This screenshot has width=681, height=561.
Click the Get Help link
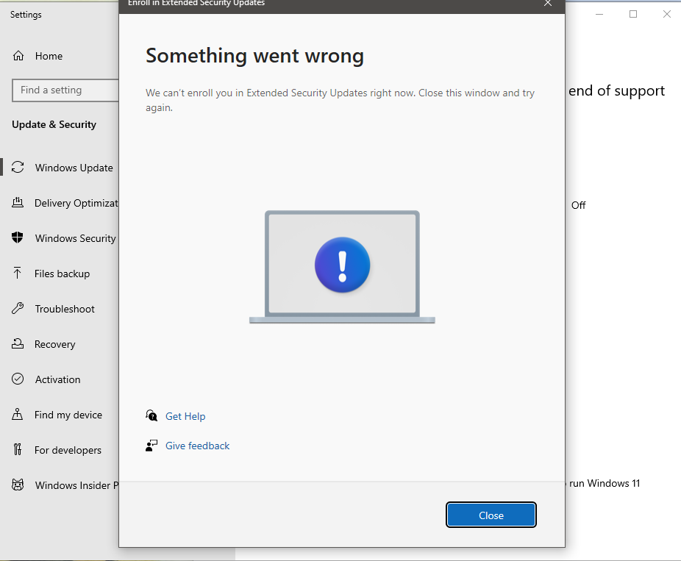tap(185, 416)
